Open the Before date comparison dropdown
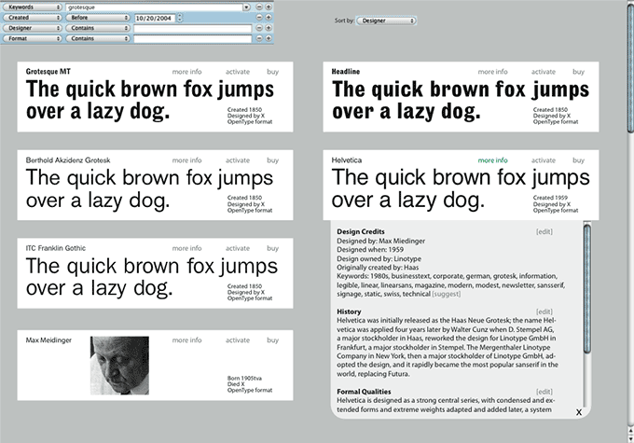 [x=98, y=18]
